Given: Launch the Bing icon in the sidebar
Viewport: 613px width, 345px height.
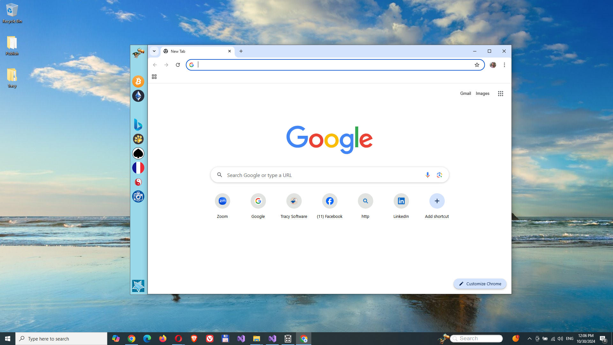Looking at the screenshot, I should [x=138, y=125].
